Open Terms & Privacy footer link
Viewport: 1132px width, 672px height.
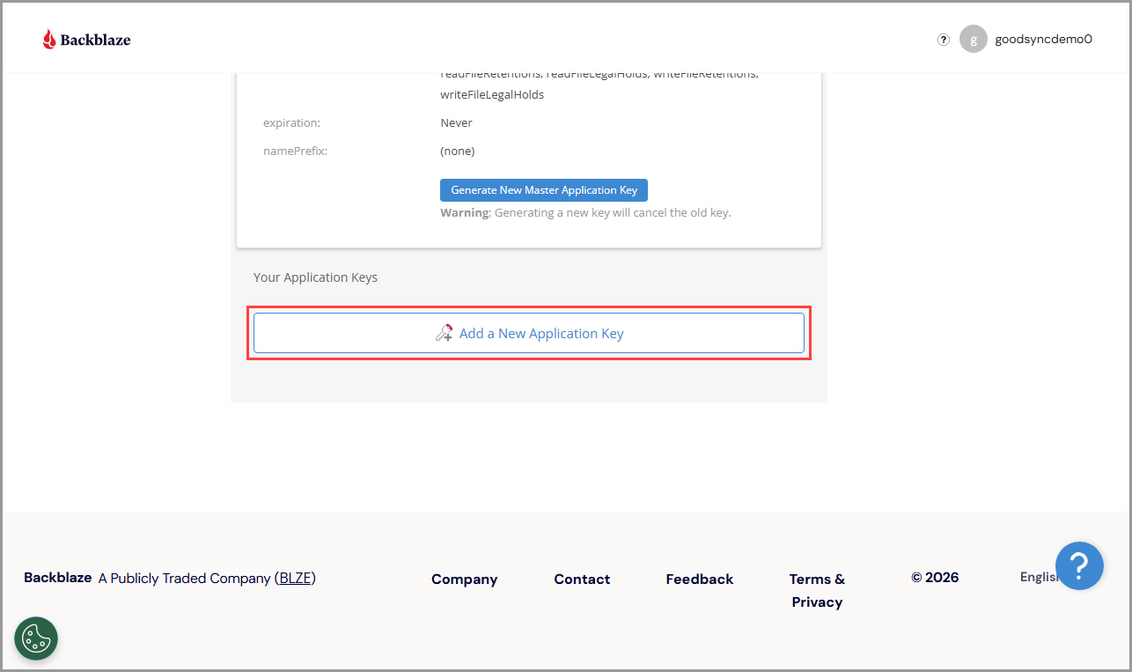point(817,590)
